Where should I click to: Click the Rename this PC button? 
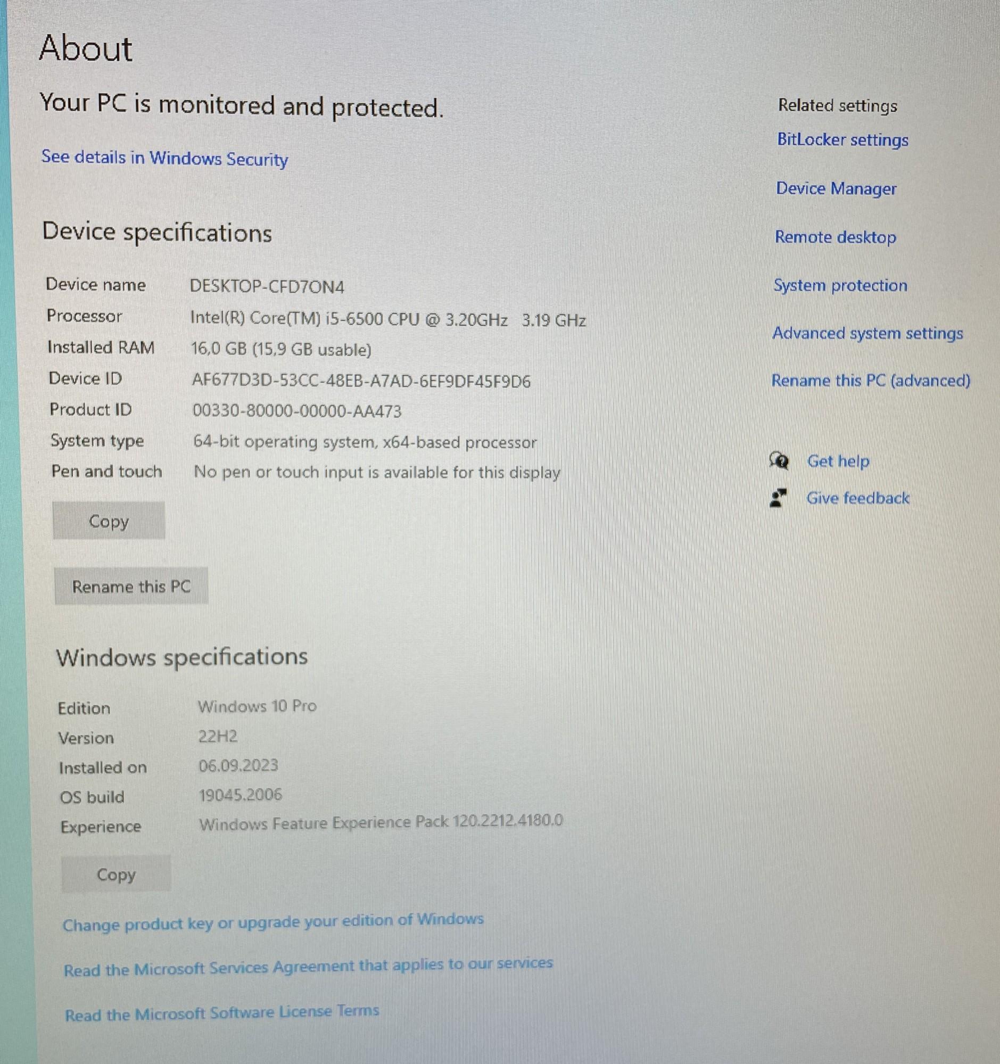(131, 587)
